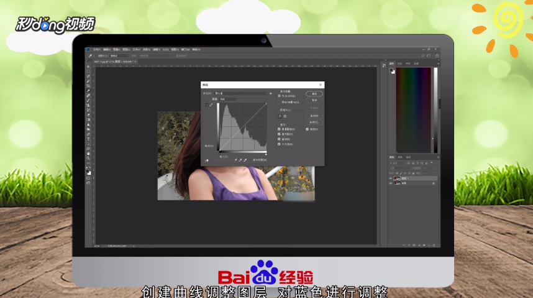
Task: Click the white point slider under histogram
Action: coord(266,154)
